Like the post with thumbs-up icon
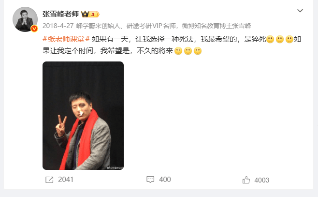Screen dimensions: 318x197 pyautogui.click(x=246, y=180)
